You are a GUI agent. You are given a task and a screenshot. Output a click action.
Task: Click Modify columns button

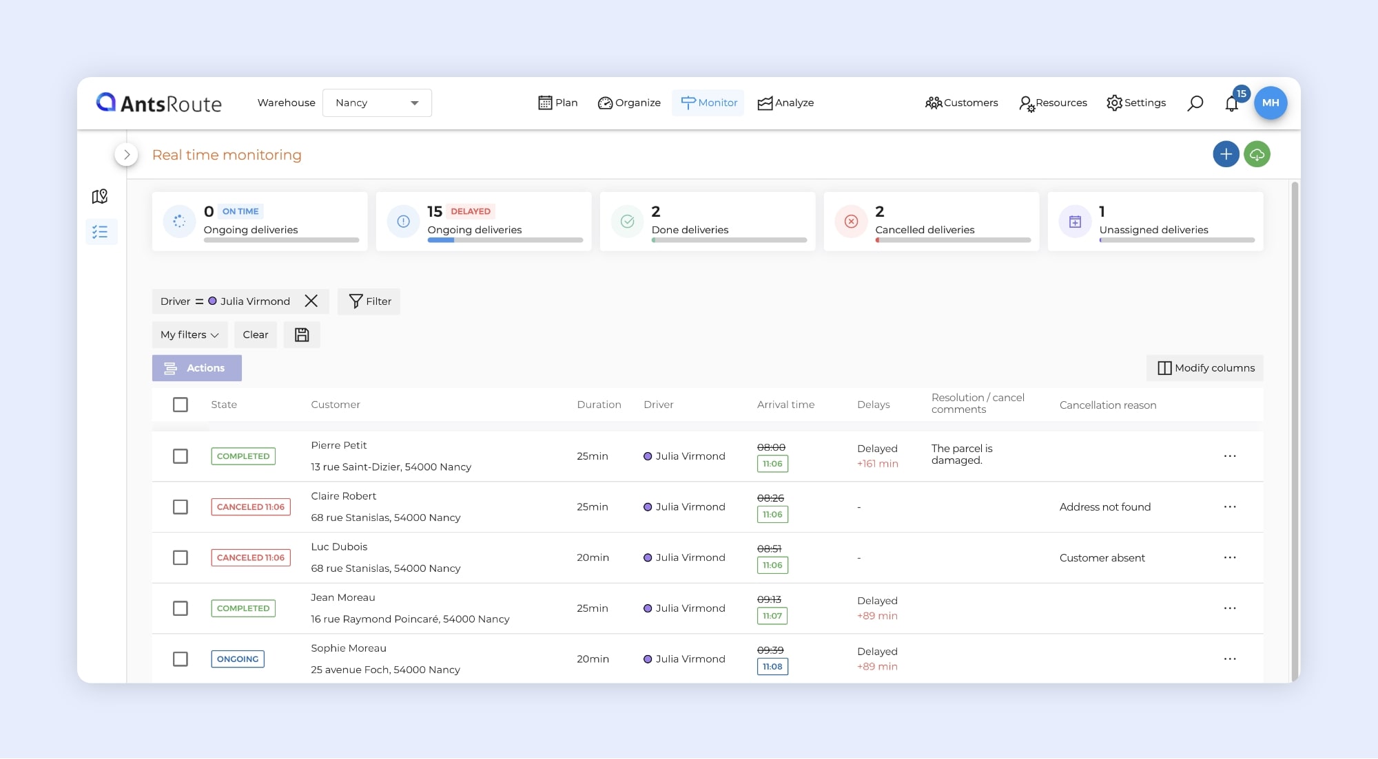[x=1205, y=368]
